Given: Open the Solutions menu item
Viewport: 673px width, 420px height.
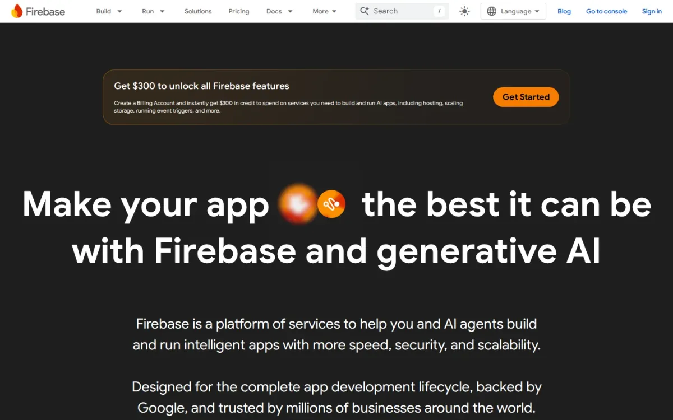Looking at the screenshot, I should point(198,11).
